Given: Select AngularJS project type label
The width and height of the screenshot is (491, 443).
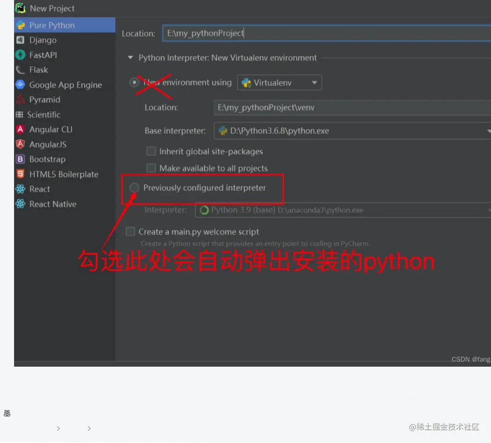Looking at the screenshot, I should point(48,144).
